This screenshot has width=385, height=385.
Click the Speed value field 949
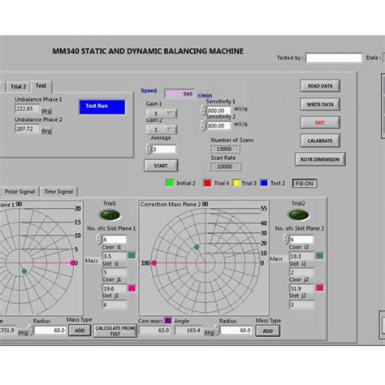(x=180, y=94)
